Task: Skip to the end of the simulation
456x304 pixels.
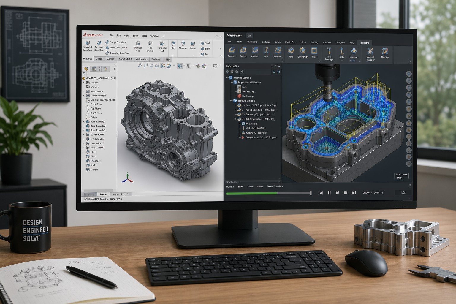Action: (x=354, y=193)
